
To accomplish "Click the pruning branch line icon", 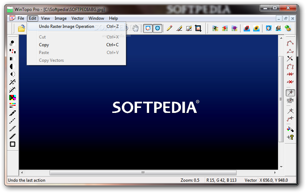I will click(x=12, y=90).
